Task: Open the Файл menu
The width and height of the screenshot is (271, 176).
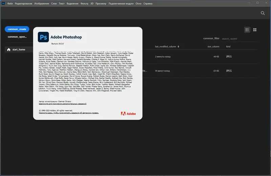Action: (10, 3)
